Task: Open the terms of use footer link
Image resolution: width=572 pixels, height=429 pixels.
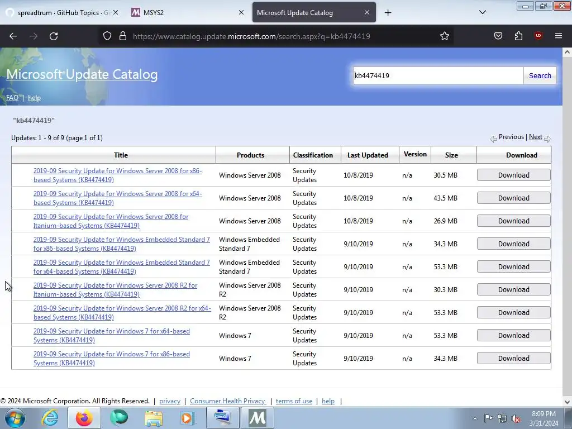Action: (x=294, y=401)
